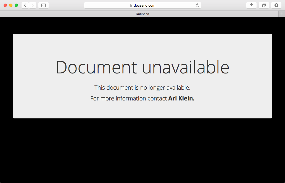Viewport: 285px width, 183px height.
Task: Click the black page background
Action: tap(142, 151)
